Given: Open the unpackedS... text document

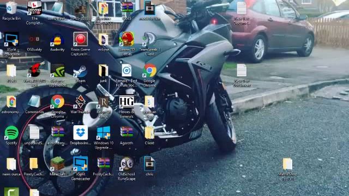Looking at the screenshot, I should click(34, 133).
